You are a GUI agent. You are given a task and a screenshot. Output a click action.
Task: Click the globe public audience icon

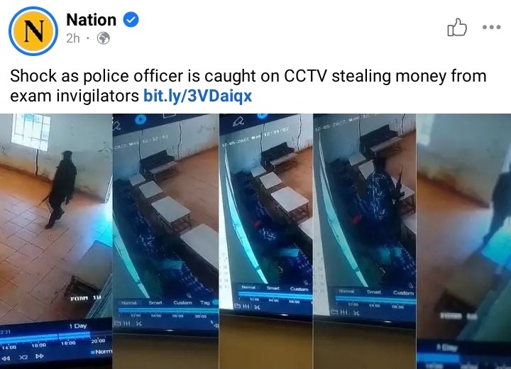[104, 38]
